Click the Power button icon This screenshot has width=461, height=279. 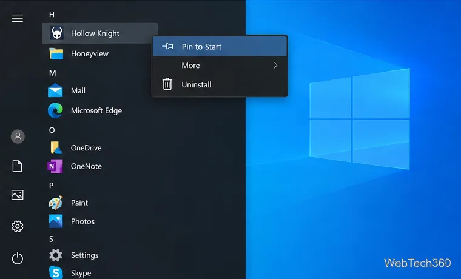pyautogui.click(x=18, y=258)
